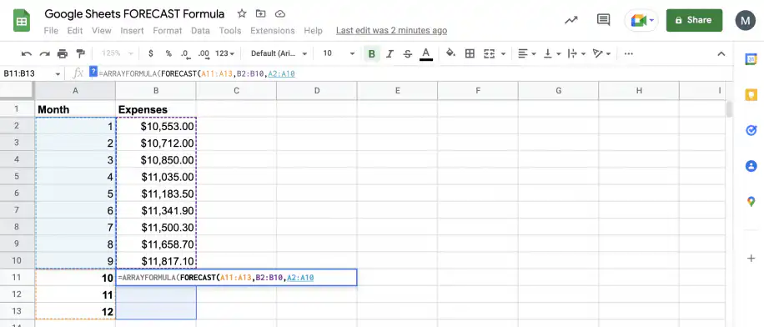This screenshot has height=327, width=764.
Task: Open horizontal align dropdown
Action: 527,53
